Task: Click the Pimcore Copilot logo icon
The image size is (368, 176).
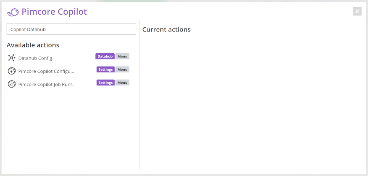Action: click(x=13, y=12)
